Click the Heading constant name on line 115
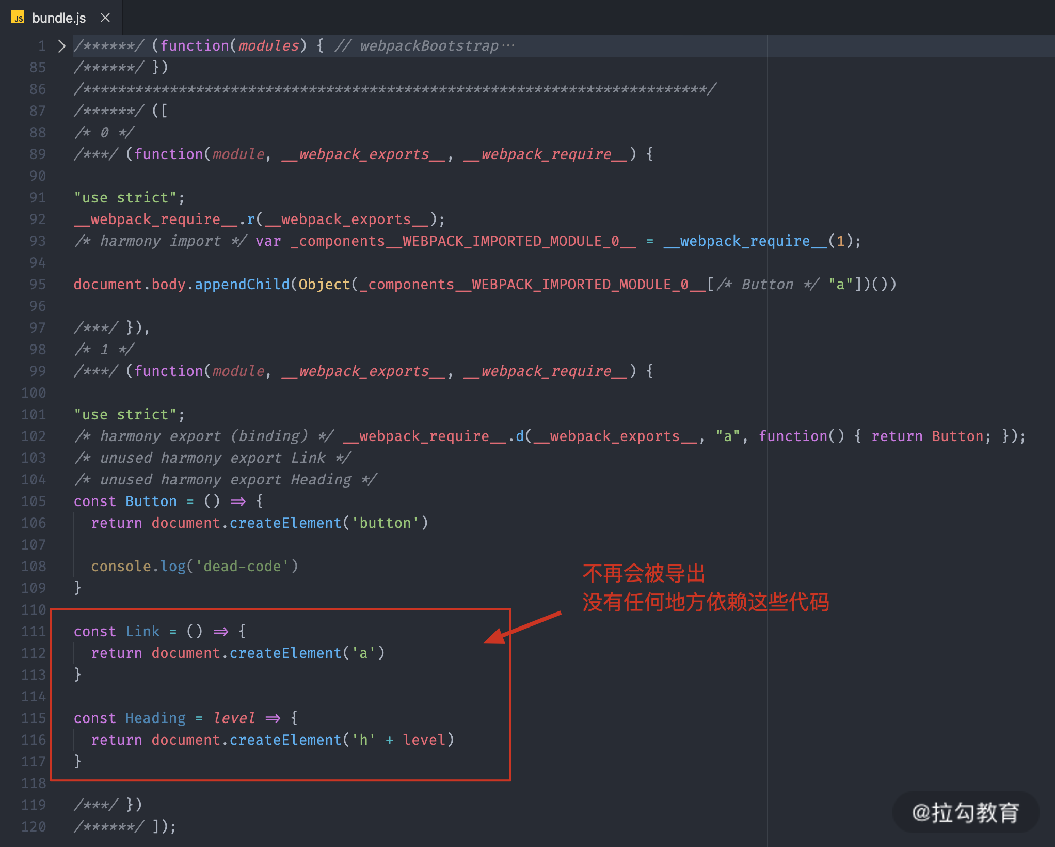Screen dimensions: 1055x847 point(155,718)
